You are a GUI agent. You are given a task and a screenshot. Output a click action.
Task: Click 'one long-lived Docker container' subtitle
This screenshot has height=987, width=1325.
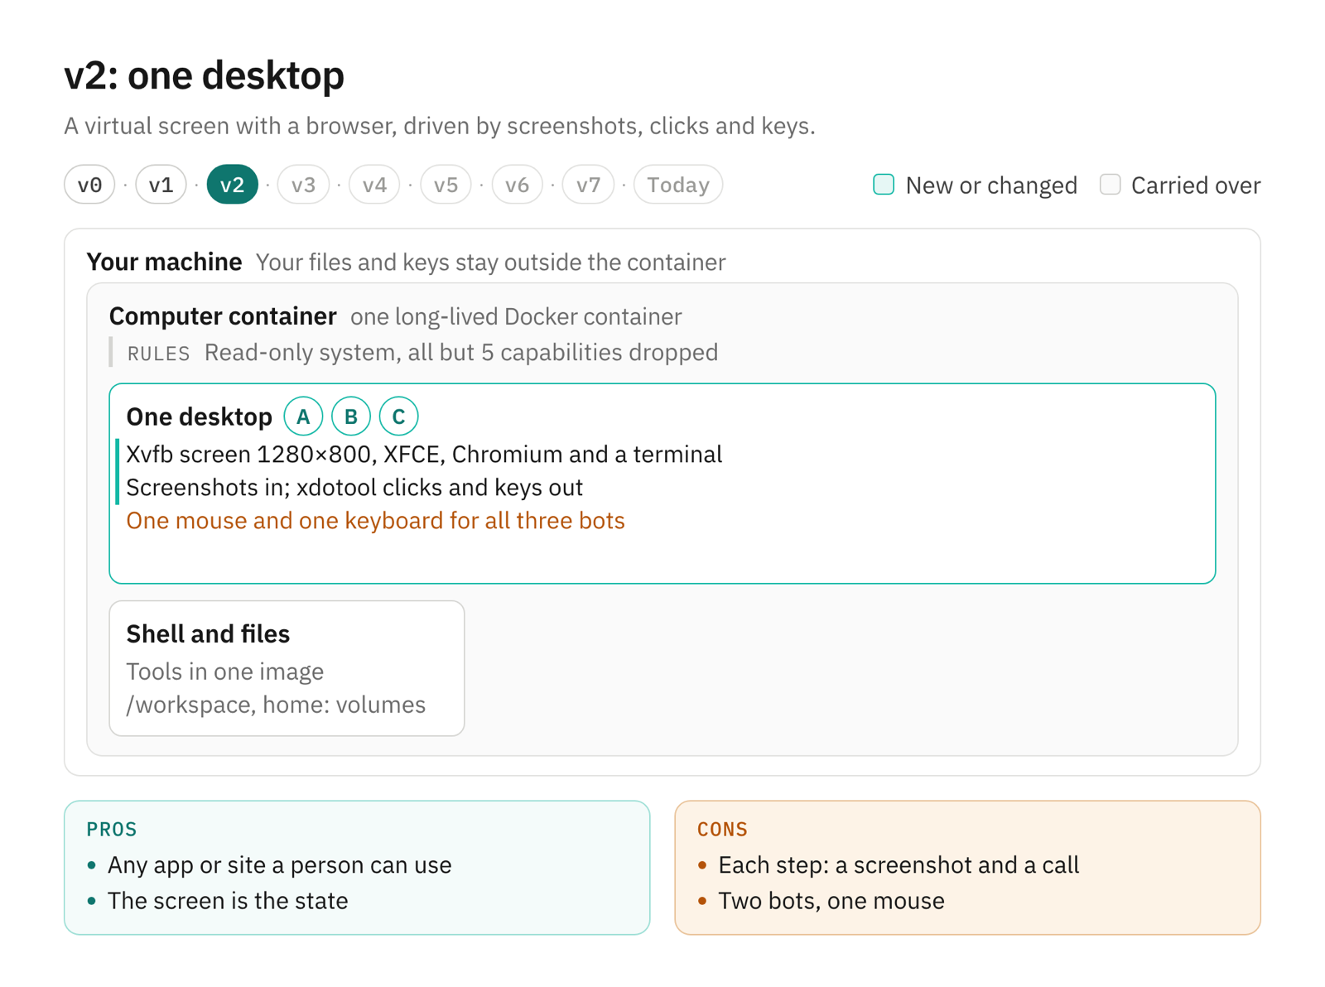point(516,317)
